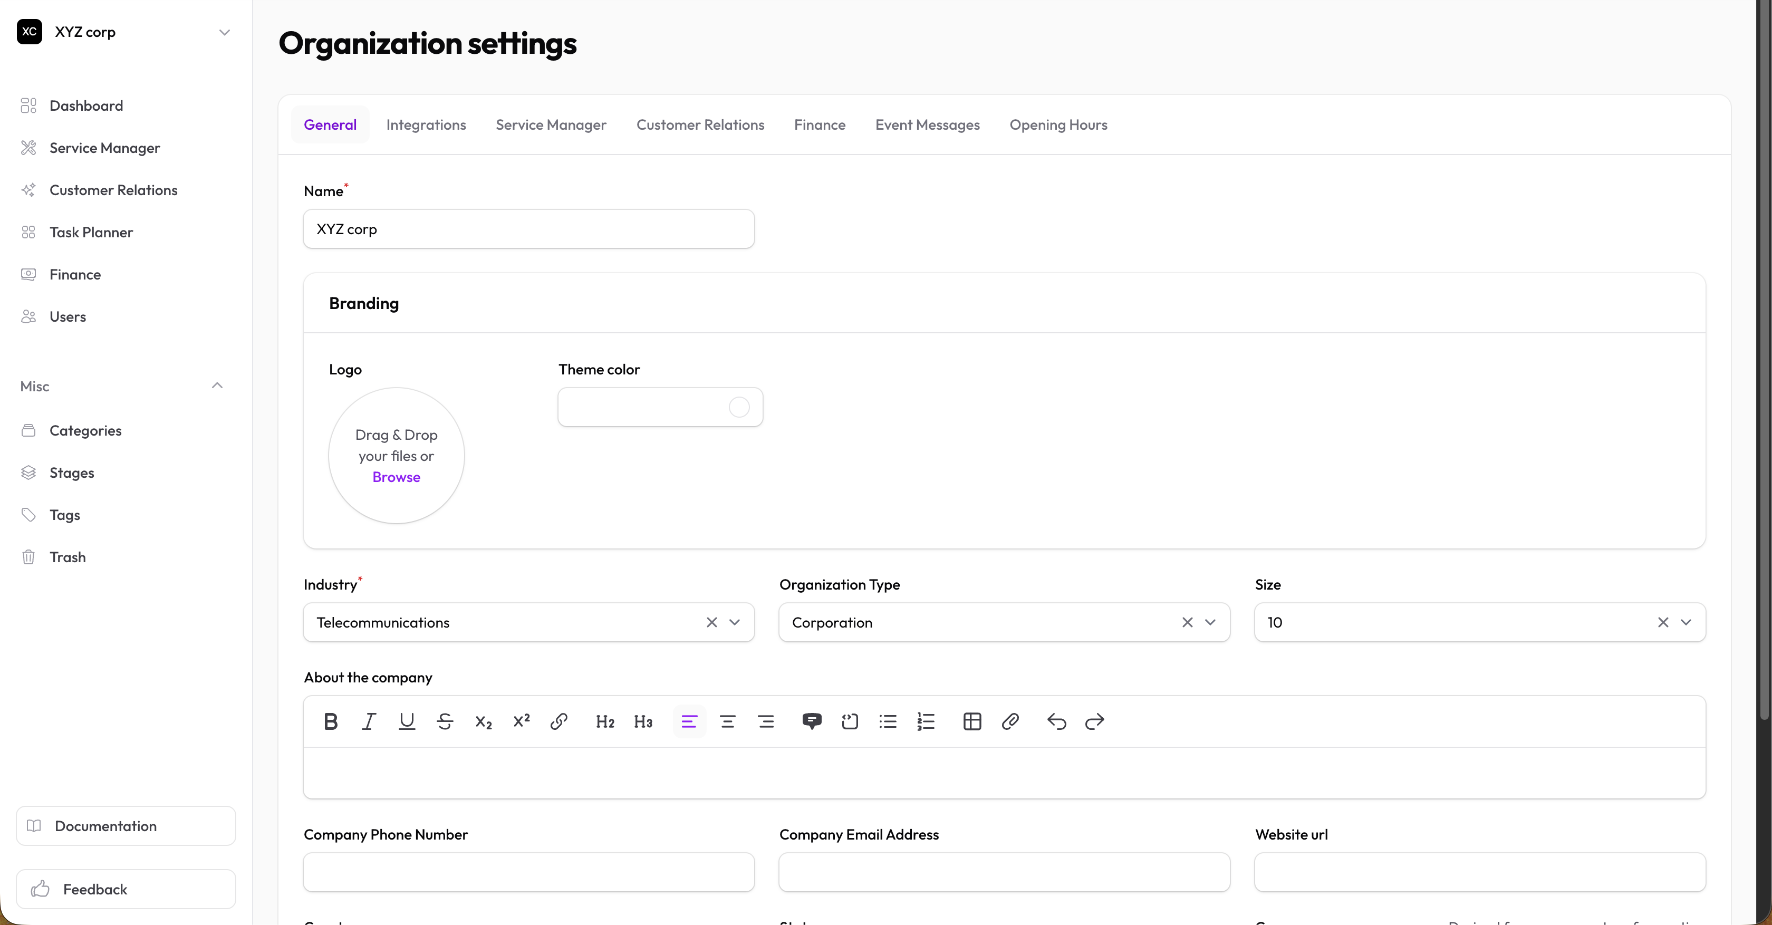Viewport: 1772px width, 925px height.
Task: Toggle italic formatting in editor
Action: coord(369,721)
